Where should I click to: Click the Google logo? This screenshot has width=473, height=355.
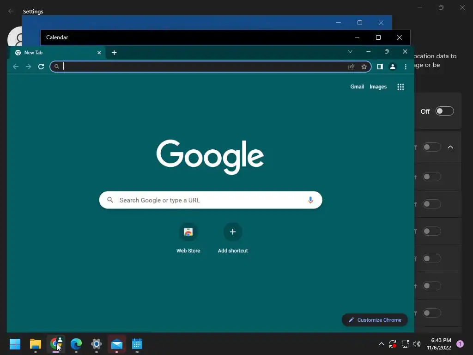(x=210, y=157)
